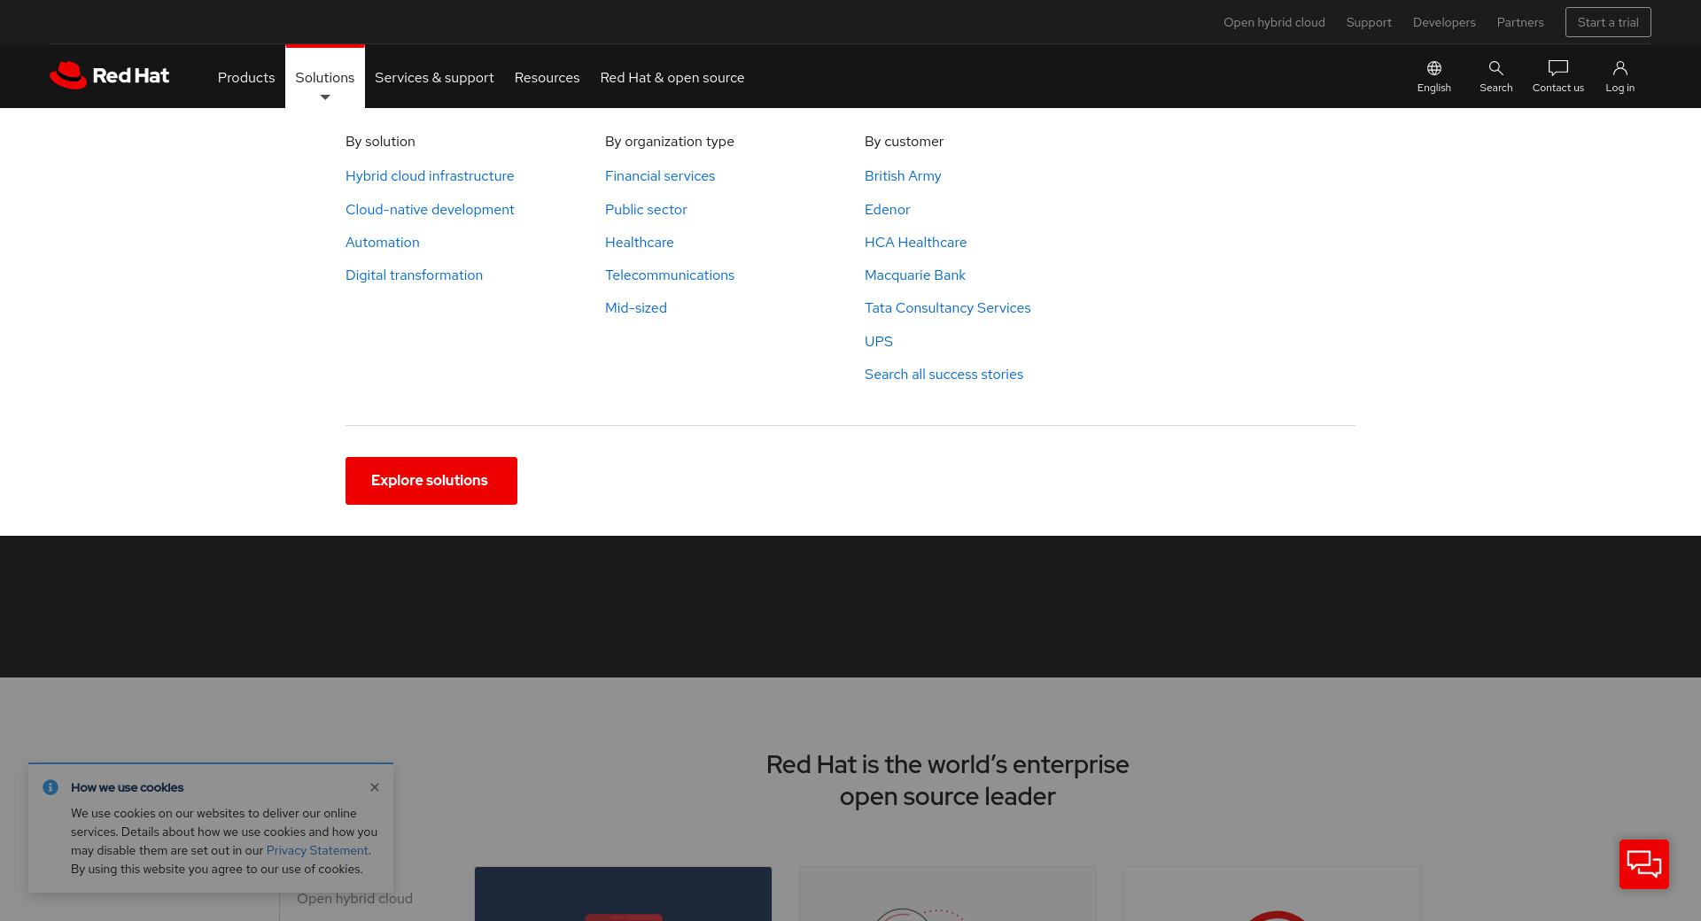The height and width of the screenshot is (921, 1701).
Task: Open Red Hat & open source menu
Action: tap(672, 78)
